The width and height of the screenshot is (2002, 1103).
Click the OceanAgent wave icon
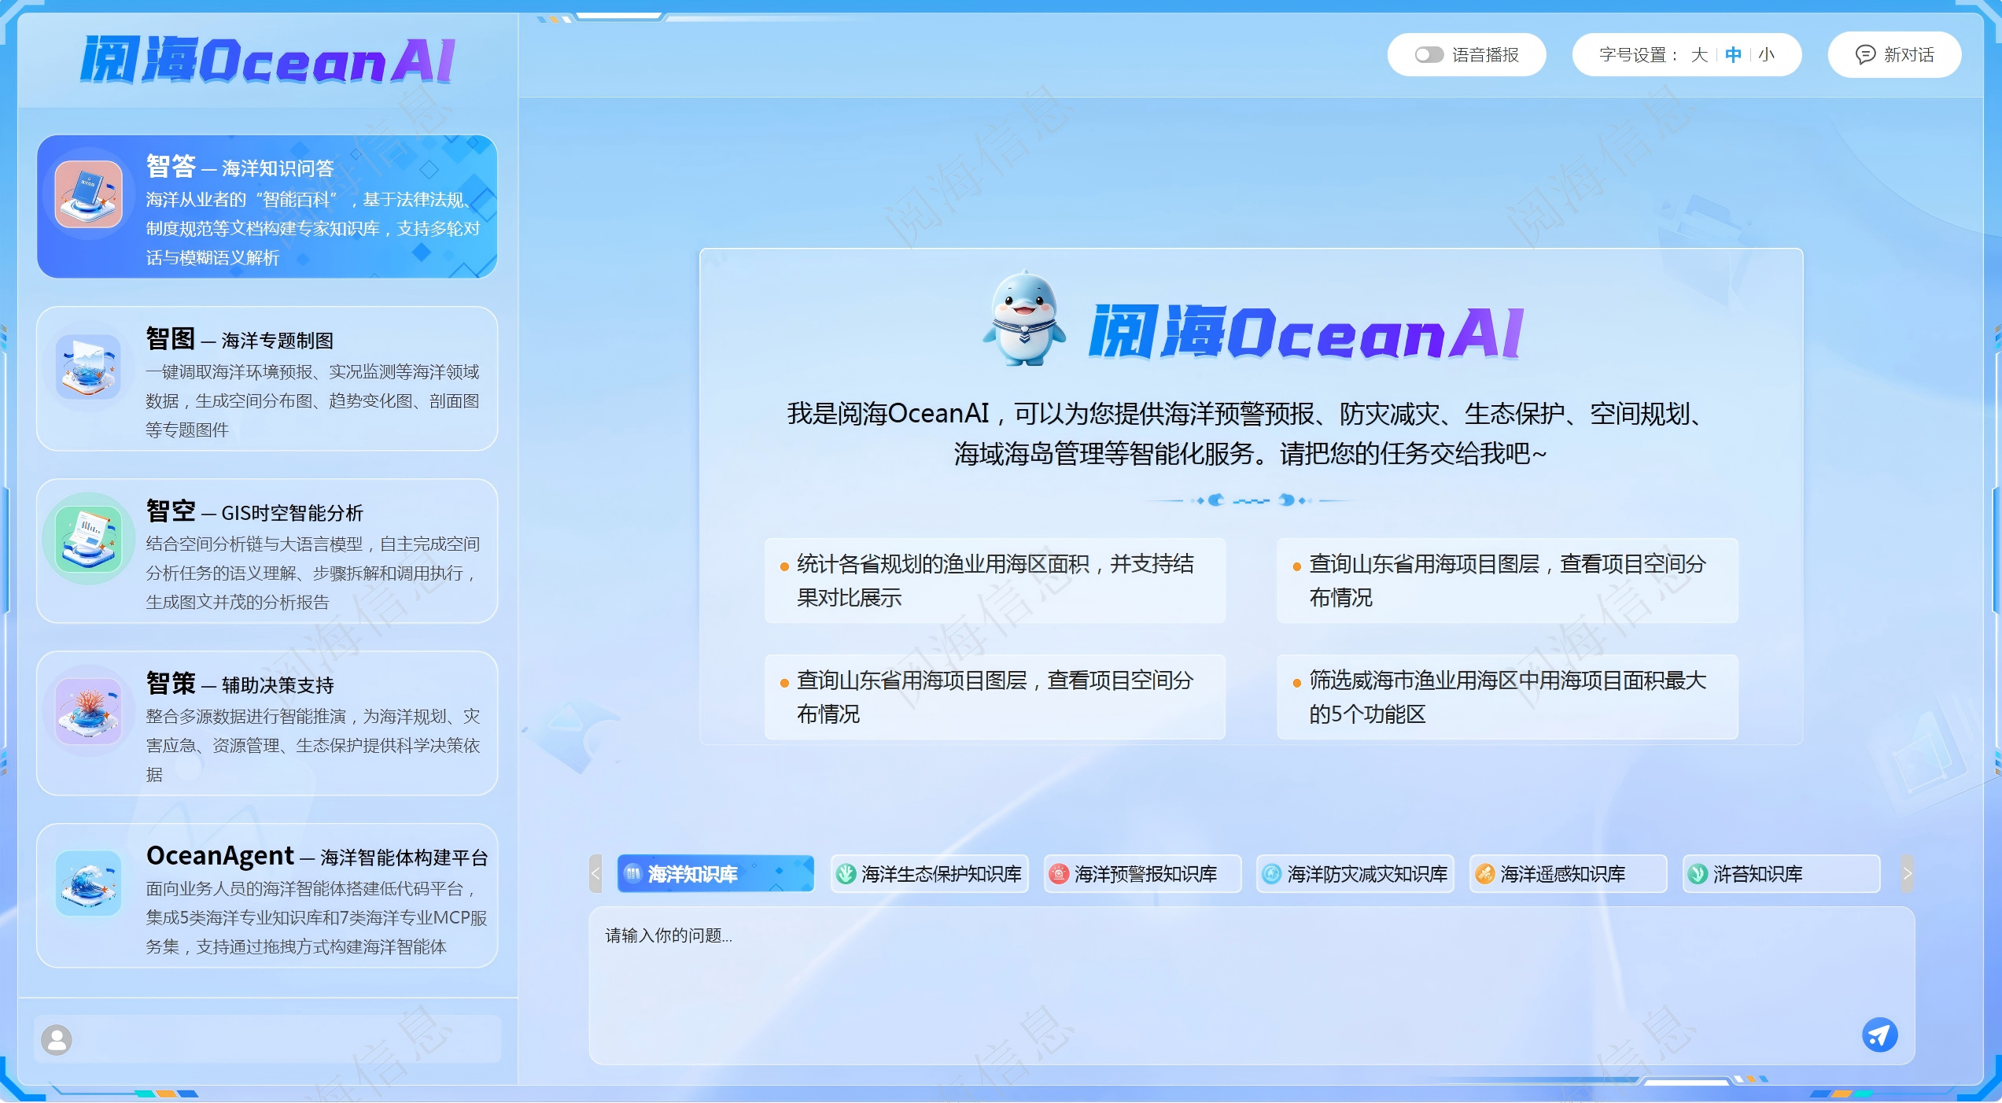coord(89,883)
